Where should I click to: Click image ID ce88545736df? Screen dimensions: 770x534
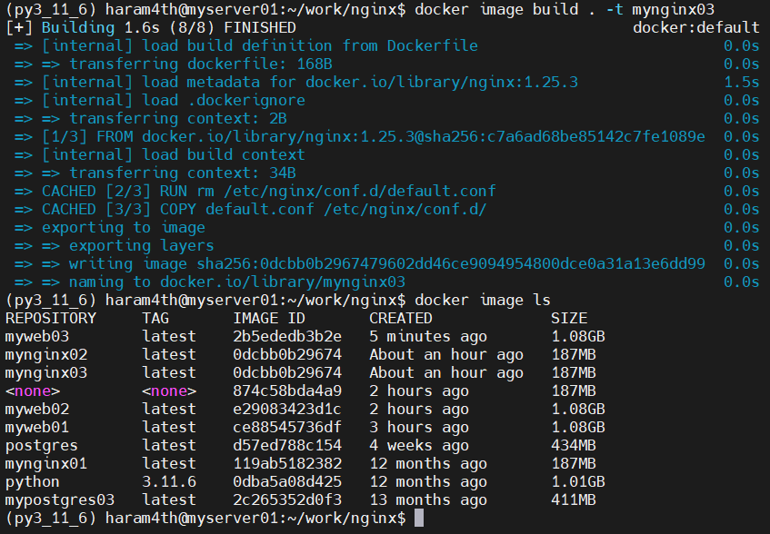(287, 427)
